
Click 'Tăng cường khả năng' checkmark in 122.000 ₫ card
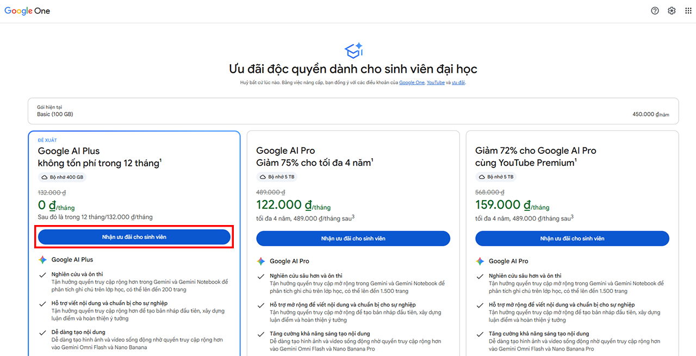(x=261, y=334)
